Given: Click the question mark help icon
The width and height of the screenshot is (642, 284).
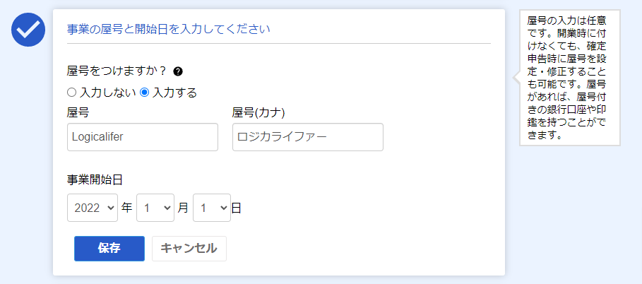Looking at the screenshot, I should click(178, 71).
